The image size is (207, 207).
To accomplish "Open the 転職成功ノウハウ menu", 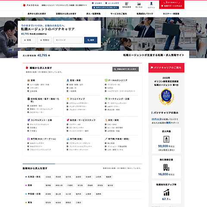I will pos(145,14).
